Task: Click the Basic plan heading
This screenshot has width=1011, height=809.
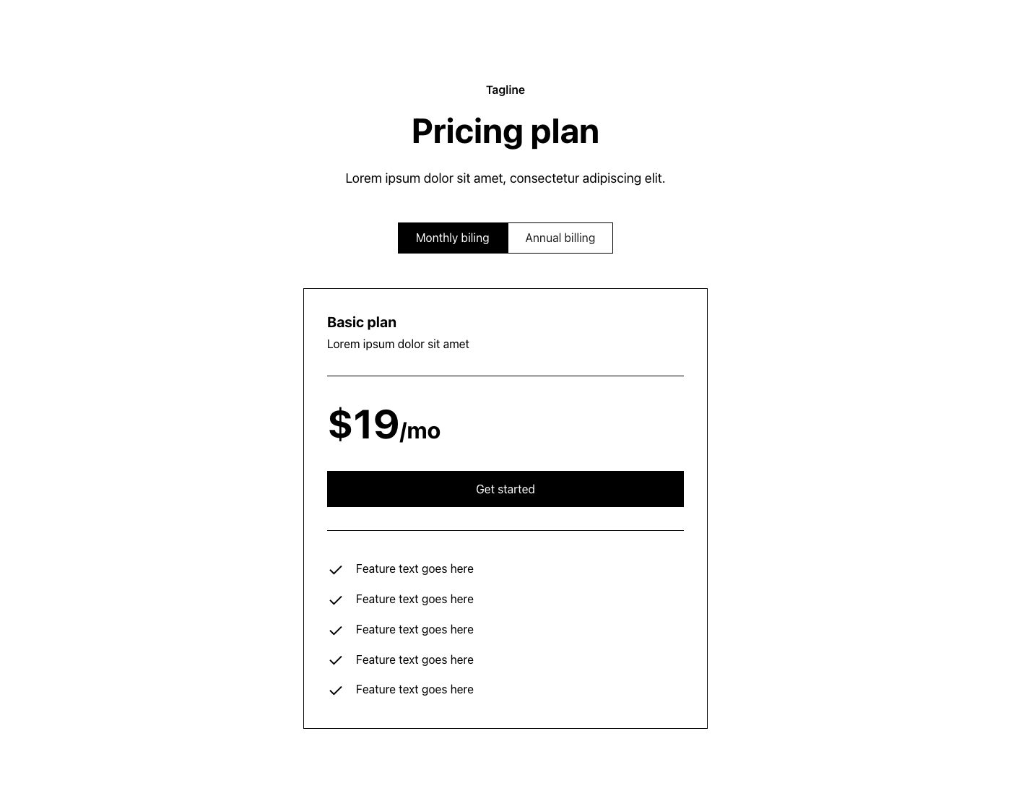Action: 362,322
